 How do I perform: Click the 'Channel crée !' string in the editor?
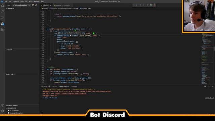point(81,54)
